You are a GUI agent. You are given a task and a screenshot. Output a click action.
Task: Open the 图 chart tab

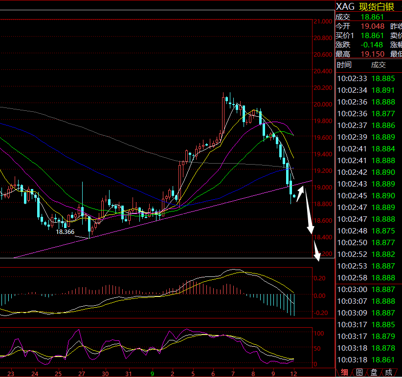(359, 372)
